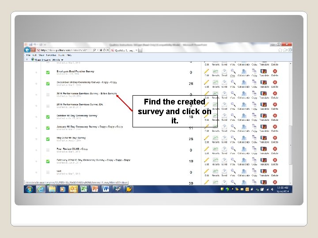Click Edit pencil for Employee Best Practice Survey

click(x=206, y=71)
